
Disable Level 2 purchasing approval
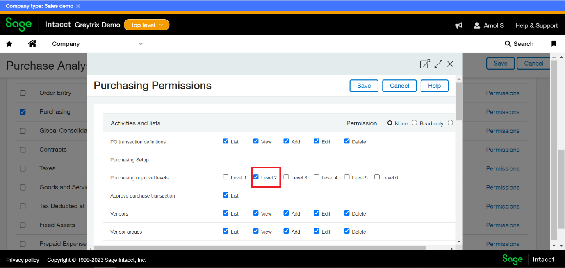(x=256, y=177)
